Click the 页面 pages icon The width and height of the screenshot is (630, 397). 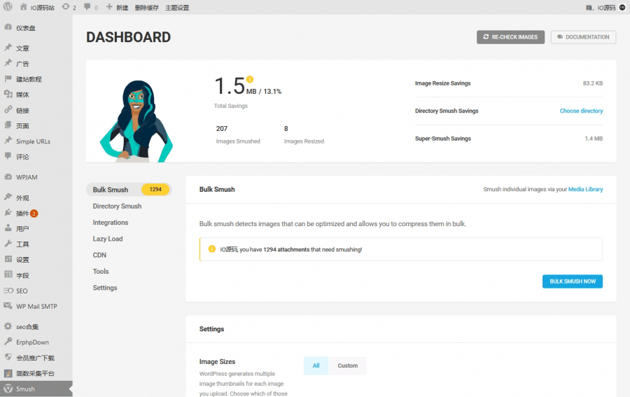8,125
